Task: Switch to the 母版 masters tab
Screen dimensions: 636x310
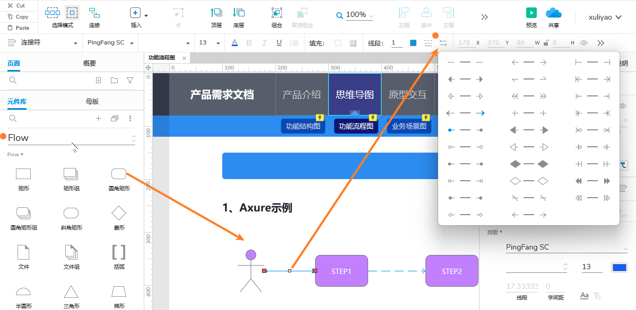Action: click(x=92, y=102)
